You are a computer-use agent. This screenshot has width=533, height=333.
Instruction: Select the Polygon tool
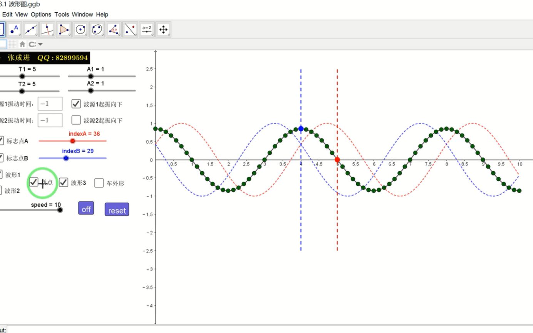pos(64,29)
